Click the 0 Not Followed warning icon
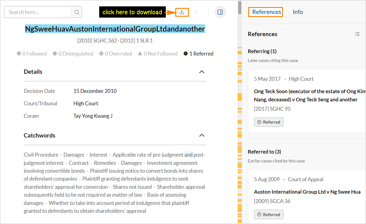 click(140, 54)
